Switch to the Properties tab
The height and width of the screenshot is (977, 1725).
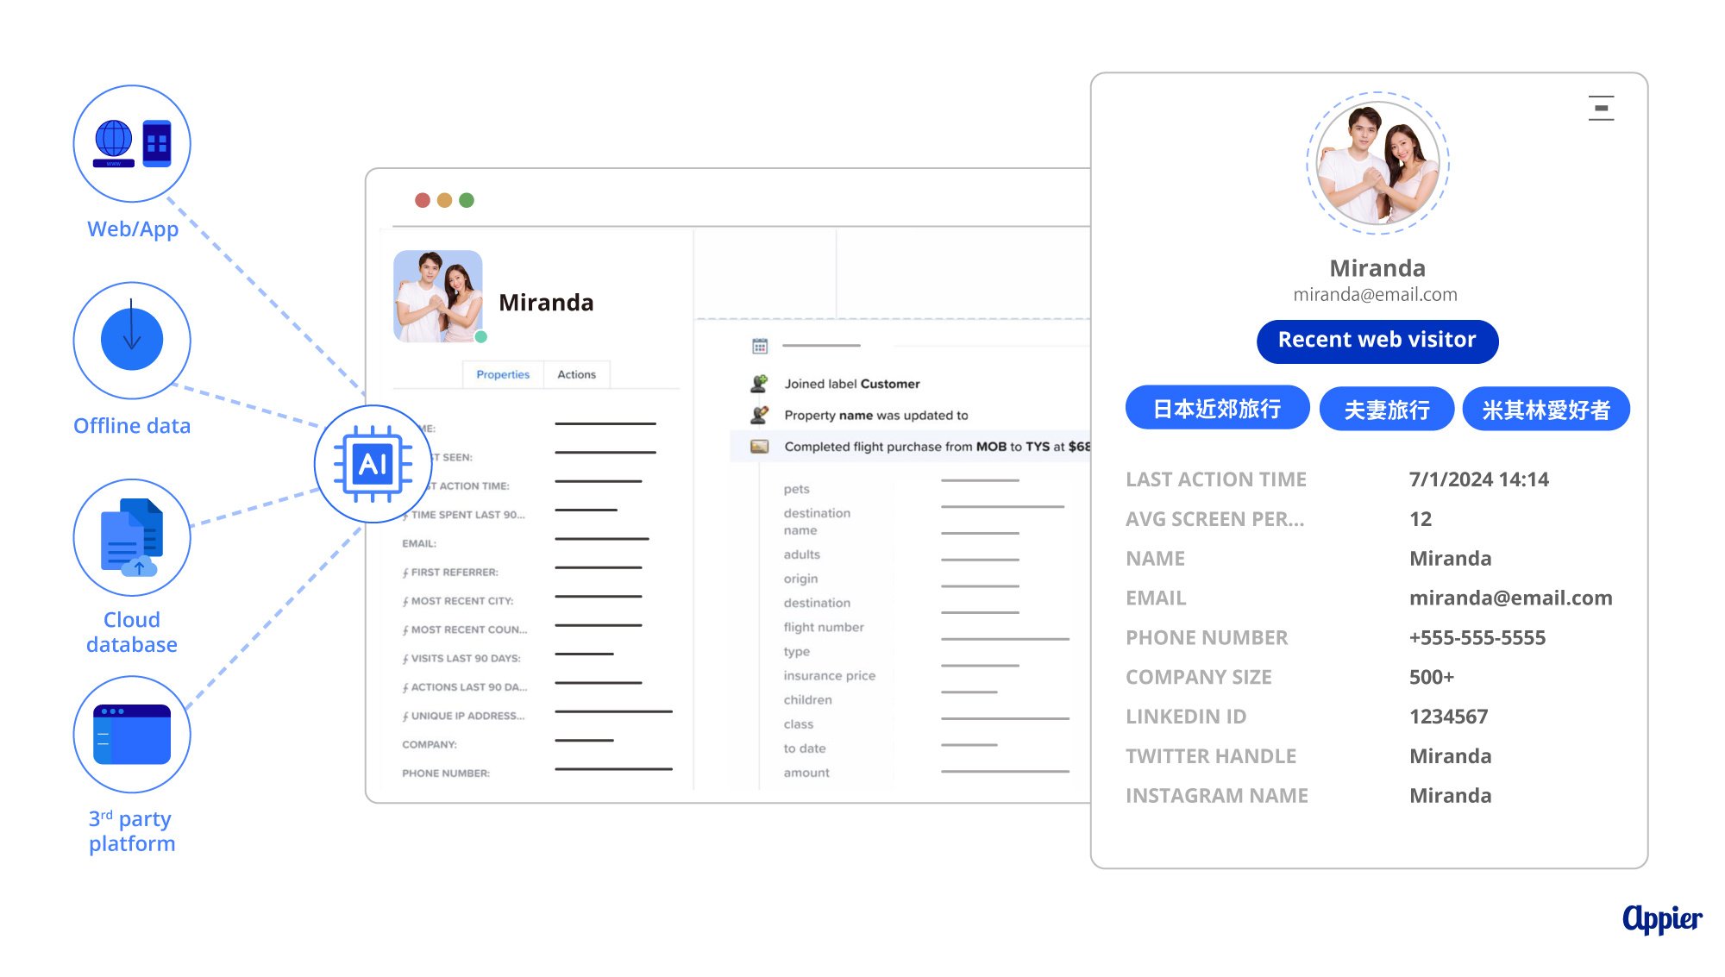coord(501,374)
